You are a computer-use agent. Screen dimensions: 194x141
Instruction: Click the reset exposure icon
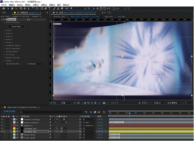(x=95, y=103)
